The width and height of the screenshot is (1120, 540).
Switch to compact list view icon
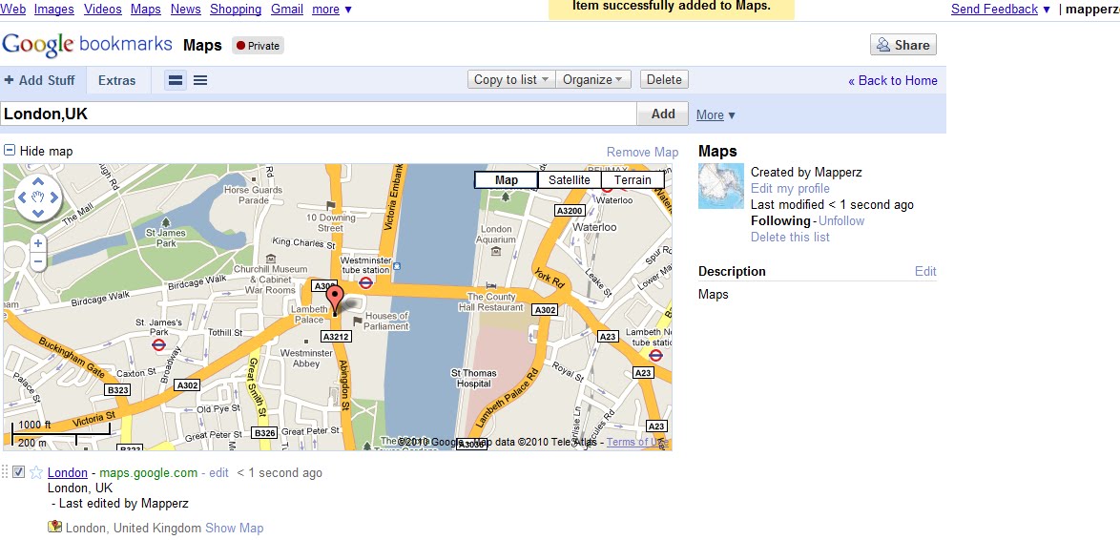coord(200,81)
